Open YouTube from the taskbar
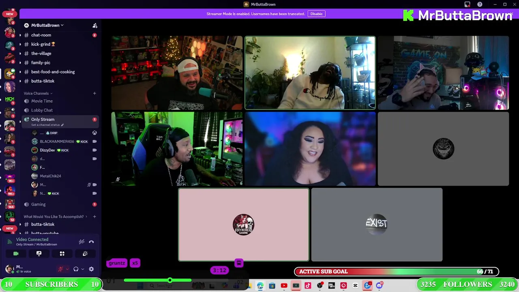 284,286
